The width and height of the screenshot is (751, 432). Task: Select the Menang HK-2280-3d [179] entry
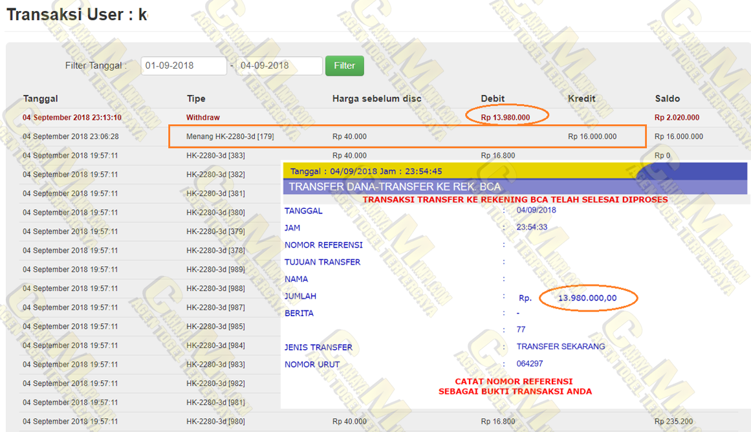tap(221, 136)
